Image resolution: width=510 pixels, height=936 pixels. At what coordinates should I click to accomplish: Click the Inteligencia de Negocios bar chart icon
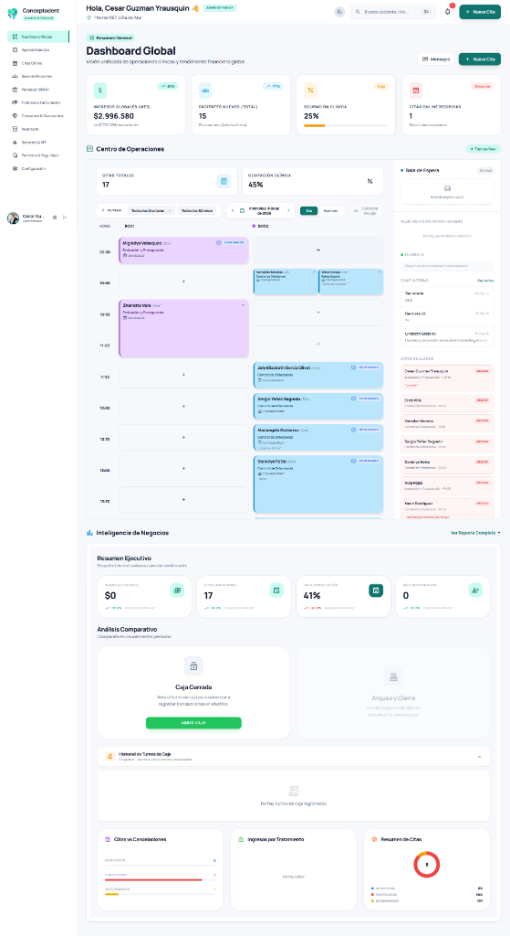coord(89,533)
